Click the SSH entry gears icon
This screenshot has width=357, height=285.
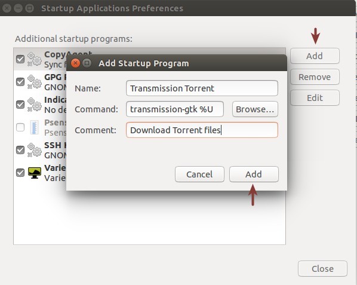(x=35, y=150)
